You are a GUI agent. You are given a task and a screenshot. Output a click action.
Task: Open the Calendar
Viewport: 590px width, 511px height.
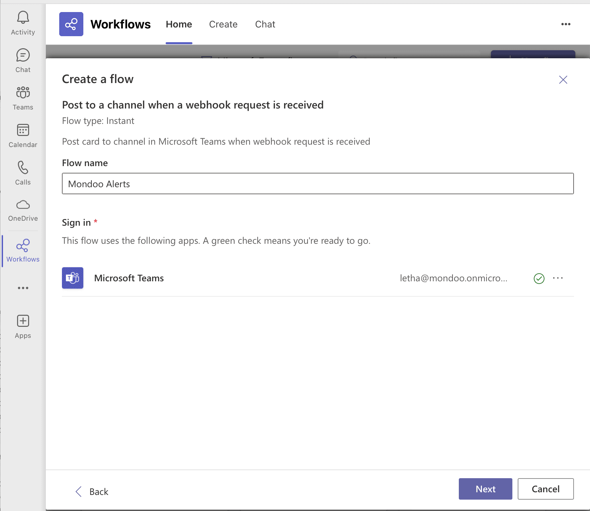(x=22, y=135)
